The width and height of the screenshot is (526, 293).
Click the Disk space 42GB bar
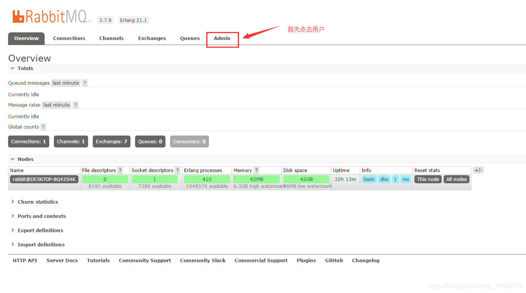pos(306,179)
